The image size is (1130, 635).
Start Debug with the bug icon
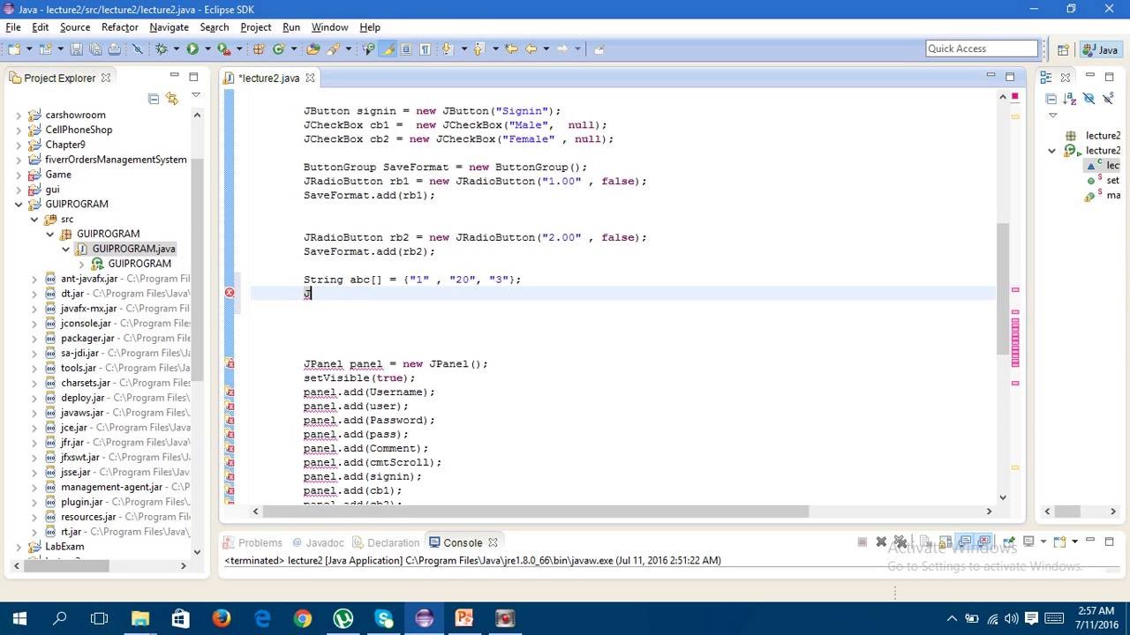tap(162, 49)
